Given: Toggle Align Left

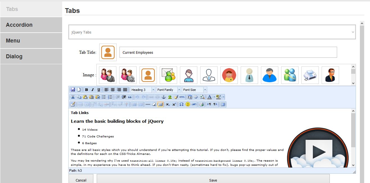Looking at the screenshot, I should [x=106, y=90].
